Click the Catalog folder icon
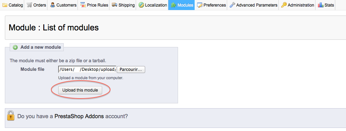The width and height of the screenshot is (346, 131). click(x=5, y=5)
